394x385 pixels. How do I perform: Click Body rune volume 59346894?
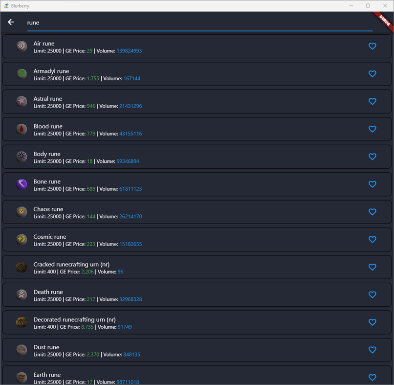[x=128, y=161]
